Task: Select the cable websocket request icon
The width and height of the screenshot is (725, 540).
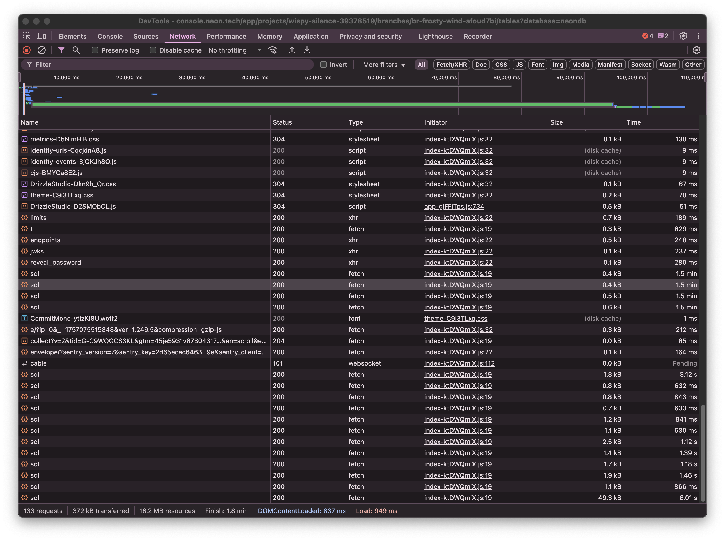Action: click(25, 363)
